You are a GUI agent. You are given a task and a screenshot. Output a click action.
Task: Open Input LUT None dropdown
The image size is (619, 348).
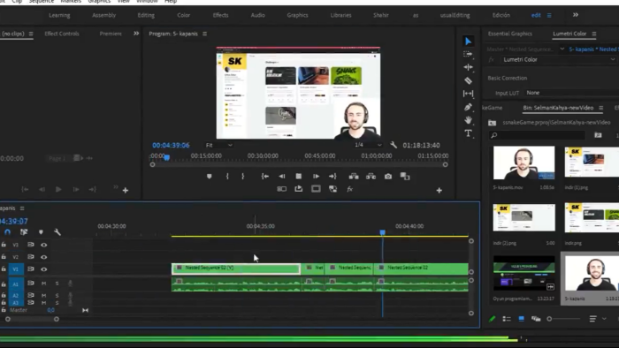(571, 93)
